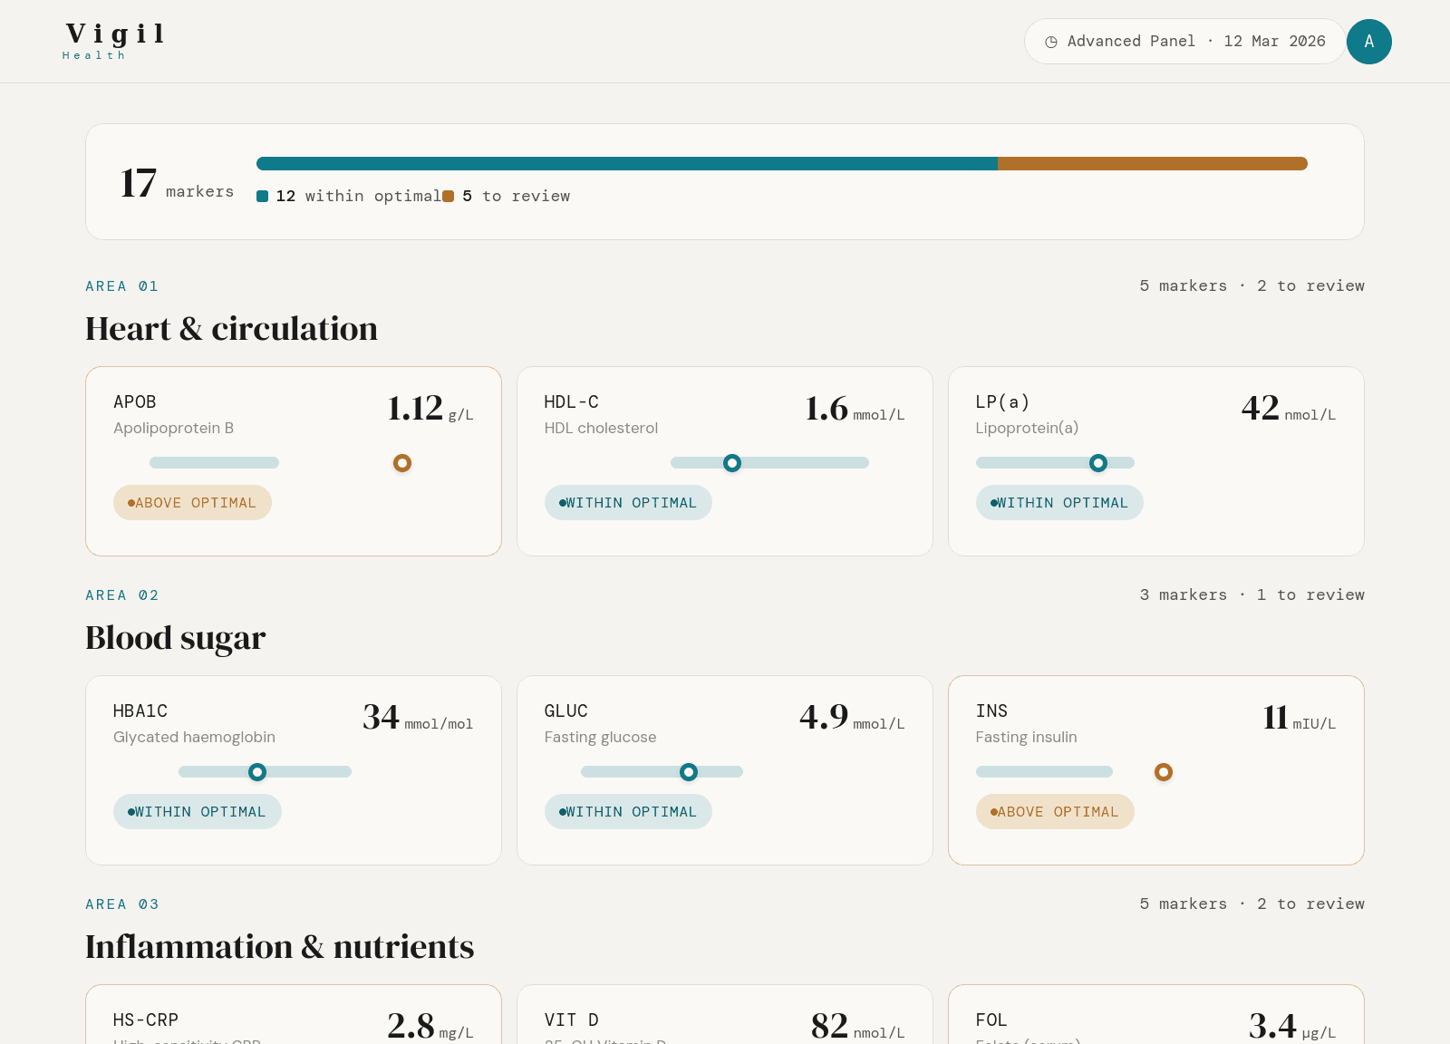The height and width of the screenshot is (1044, 1450).
Task: Click the GLUC Within Optimal badge
Action: [628, 812]
